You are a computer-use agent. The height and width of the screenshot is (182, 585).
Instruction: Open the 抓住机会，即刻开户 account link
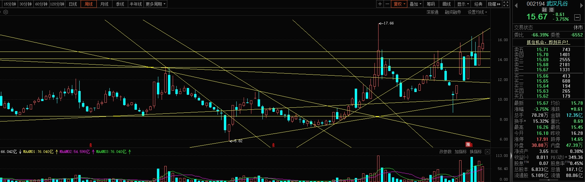[548, 42]
